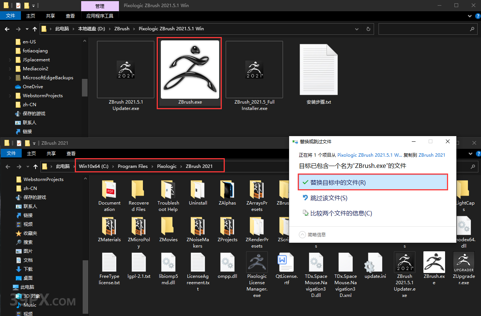The image size is (481, 316).
Task: Select LicenseAgreement.txt file
Action: click(x=198, y=272)
